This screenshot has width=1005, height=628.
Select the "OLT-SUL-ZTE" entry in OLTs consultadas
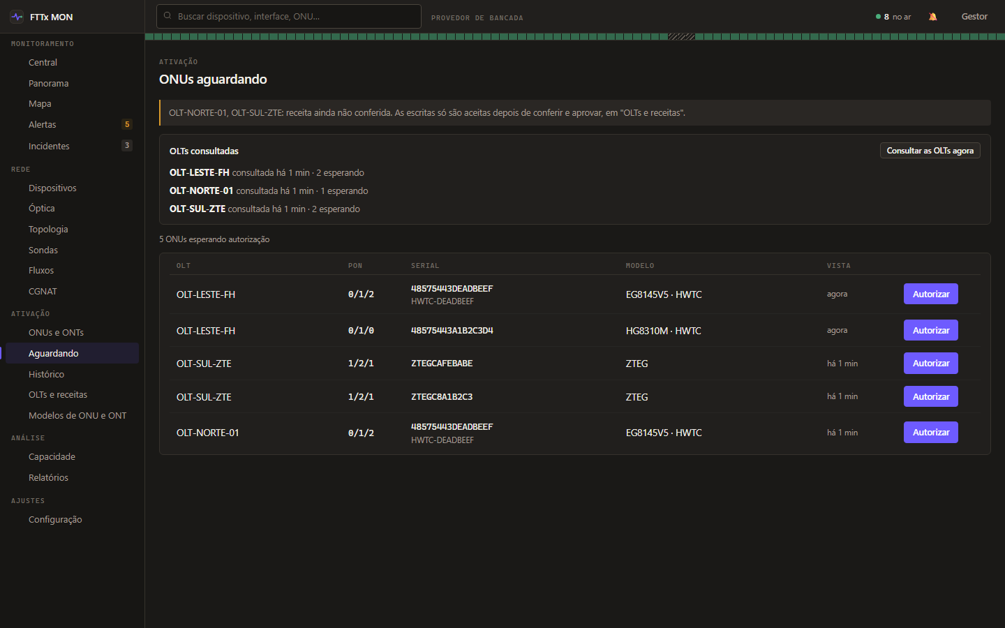coord(198,209)
